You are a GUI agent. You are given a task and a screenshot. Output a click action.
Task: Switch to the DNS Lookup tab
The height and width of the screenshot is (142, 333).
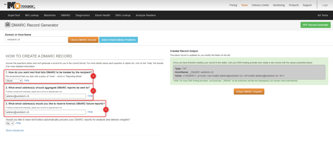click(x=123, y=15)
